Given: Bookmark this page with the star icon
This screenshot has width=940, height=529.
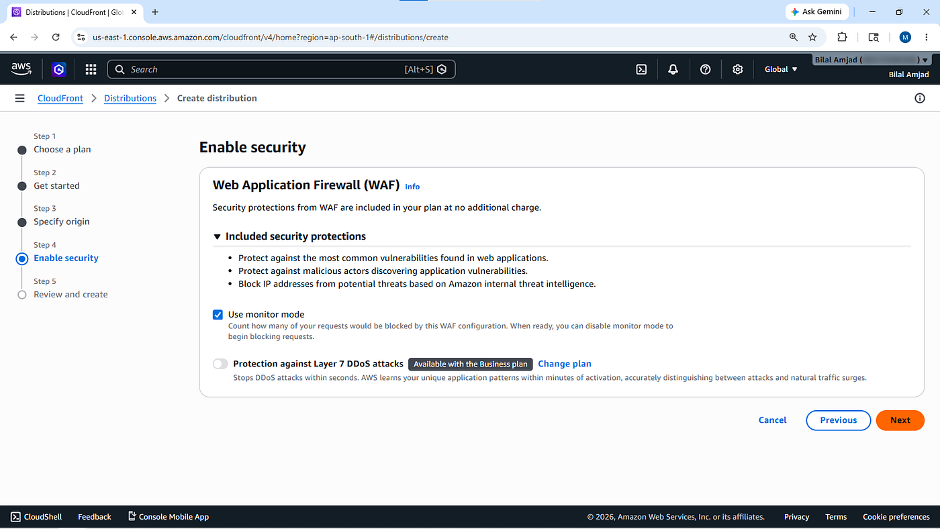Looking at the screenshot, I should [x=812, y=37].
